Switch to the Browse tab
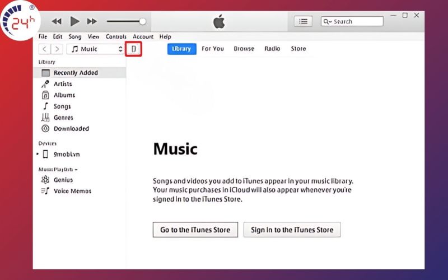This screenshot has height=280, width=448. pyautogui.click(x=244, y=49)
